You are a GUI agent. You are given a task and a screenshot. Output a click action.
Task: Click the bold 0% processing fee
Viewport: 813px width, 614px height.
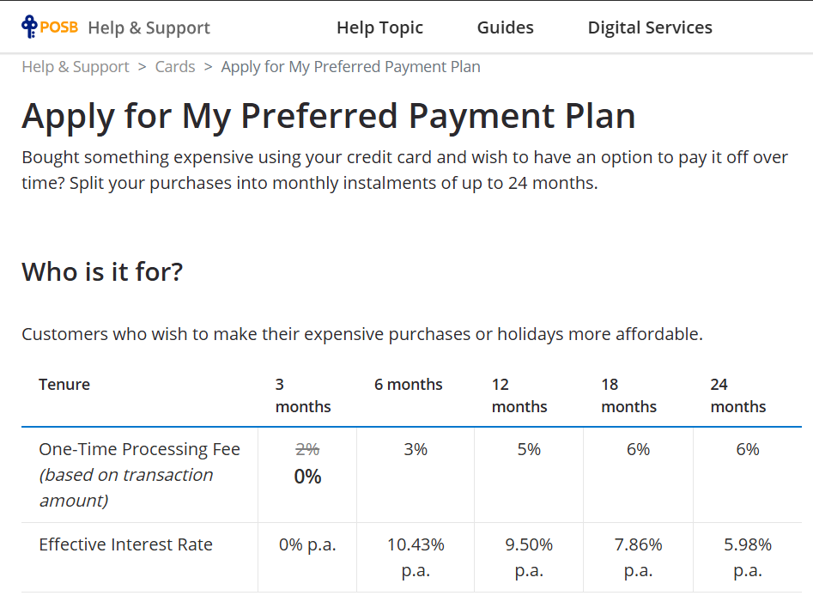pyautogui.click(x=307, y=477)
